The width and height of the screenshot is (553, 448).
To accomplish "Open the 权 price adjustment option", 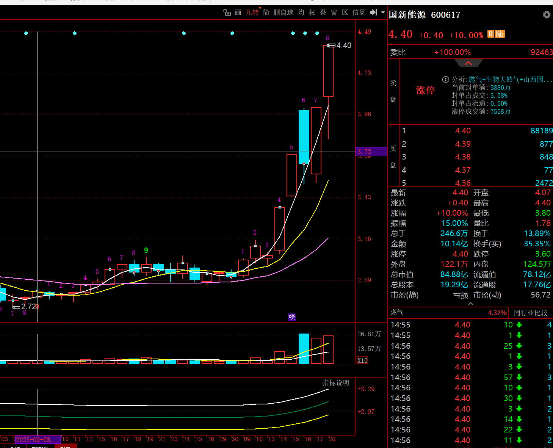I will coord(312,13).
